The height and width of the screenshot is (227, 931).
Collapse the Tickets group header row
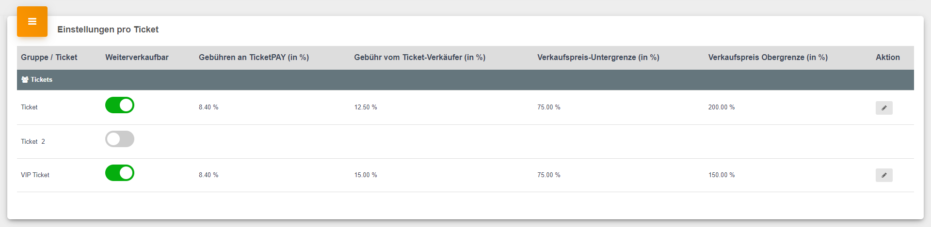[x=465, y=80]
